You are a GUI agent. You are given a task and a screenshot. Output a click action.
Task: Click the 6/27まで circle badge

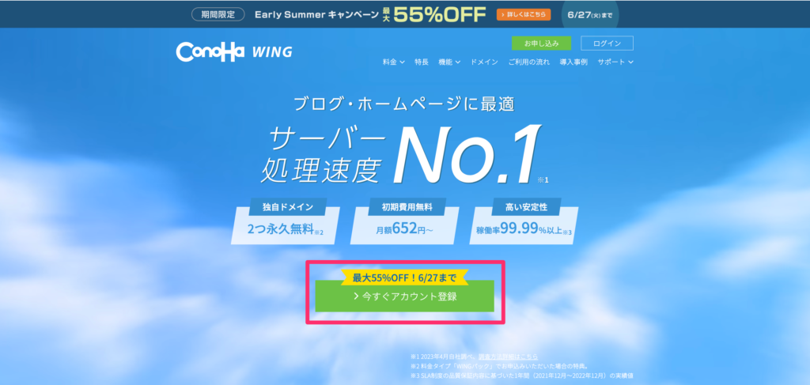(590, 14)
